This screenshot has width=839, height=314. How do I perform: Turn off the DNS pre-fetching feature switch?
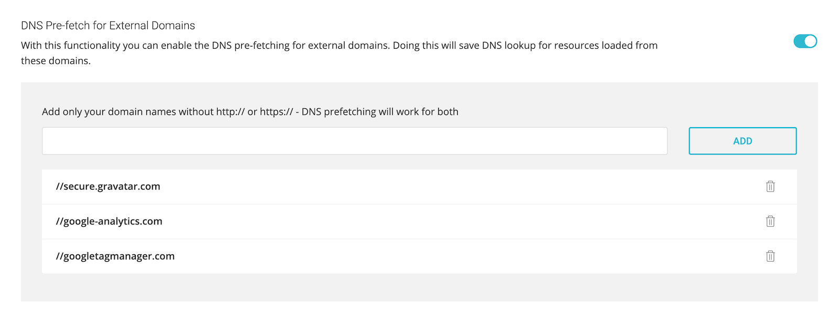[805, 41]
